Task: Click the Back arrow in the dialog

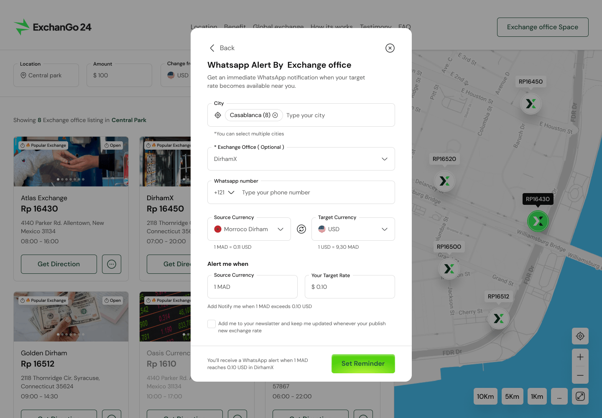Action: pyautogui.click(x=212, y=48)
